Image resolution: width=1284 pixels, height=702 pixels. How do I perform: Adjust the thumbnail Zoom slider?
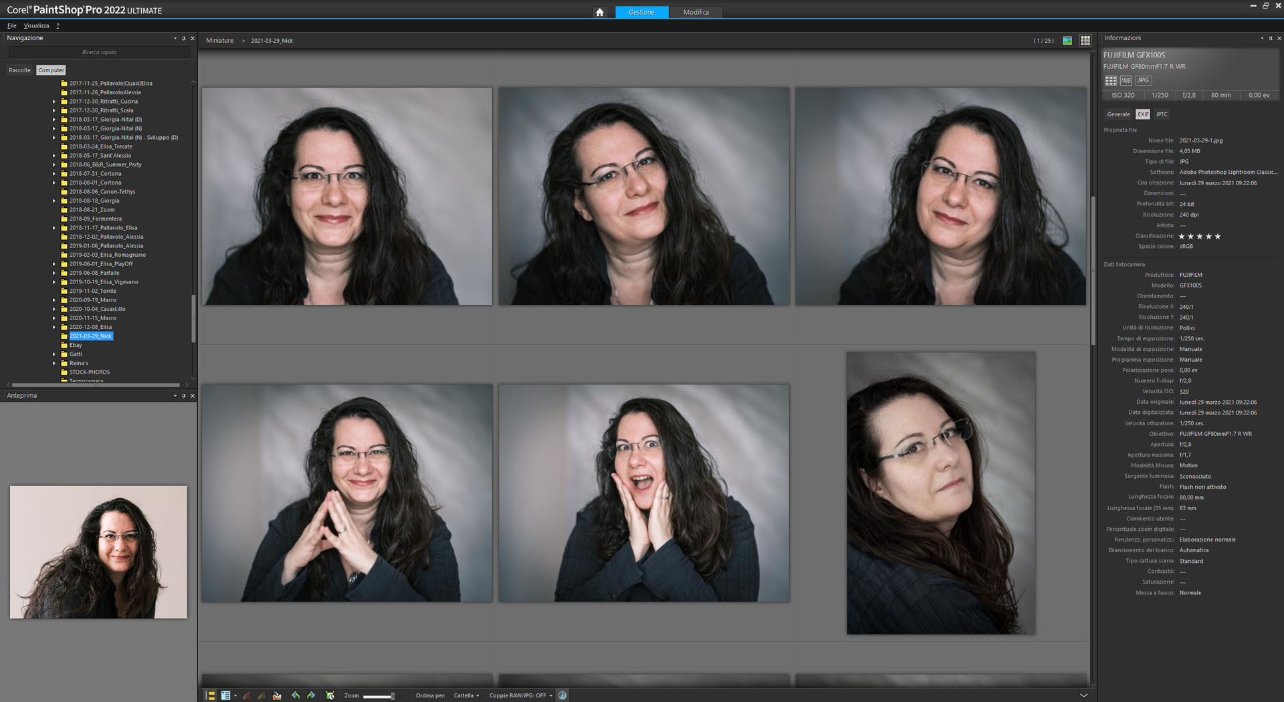click(393, 696)
